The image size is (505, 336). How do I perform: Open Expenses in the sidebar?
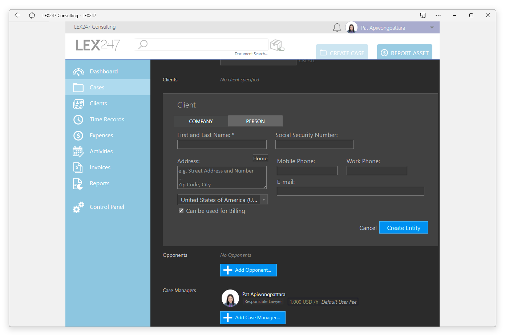coord(108,135)
